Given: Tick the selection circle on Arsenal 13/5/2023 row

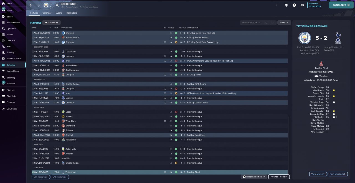Looking at the screenshot, I should 33,154.
